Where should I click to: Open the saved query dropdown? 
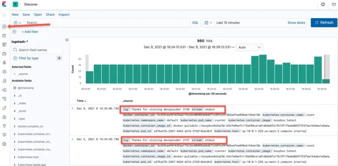(x=18, y=23)
